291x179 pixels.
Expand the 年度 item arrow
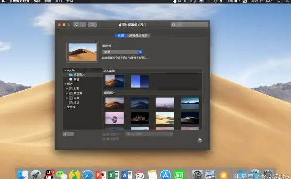(67, 98)
